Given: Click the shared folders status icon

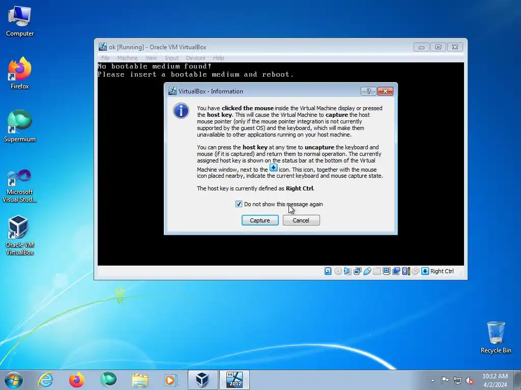Looking at the screenshot, I should click(x=377, y=271).
